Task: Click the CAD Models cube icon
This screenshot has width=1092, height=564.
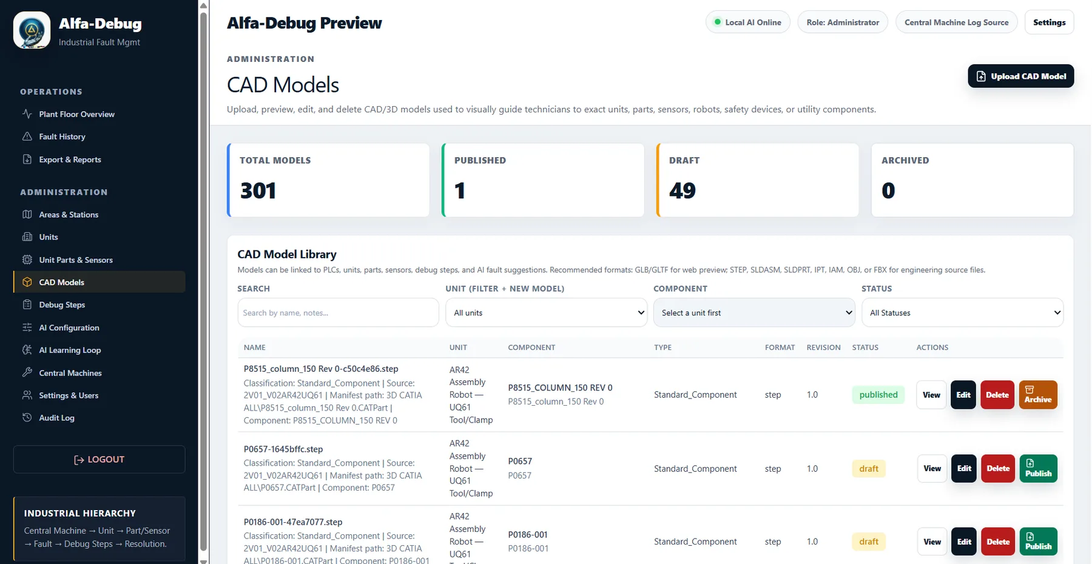Action: pos(27,282)
